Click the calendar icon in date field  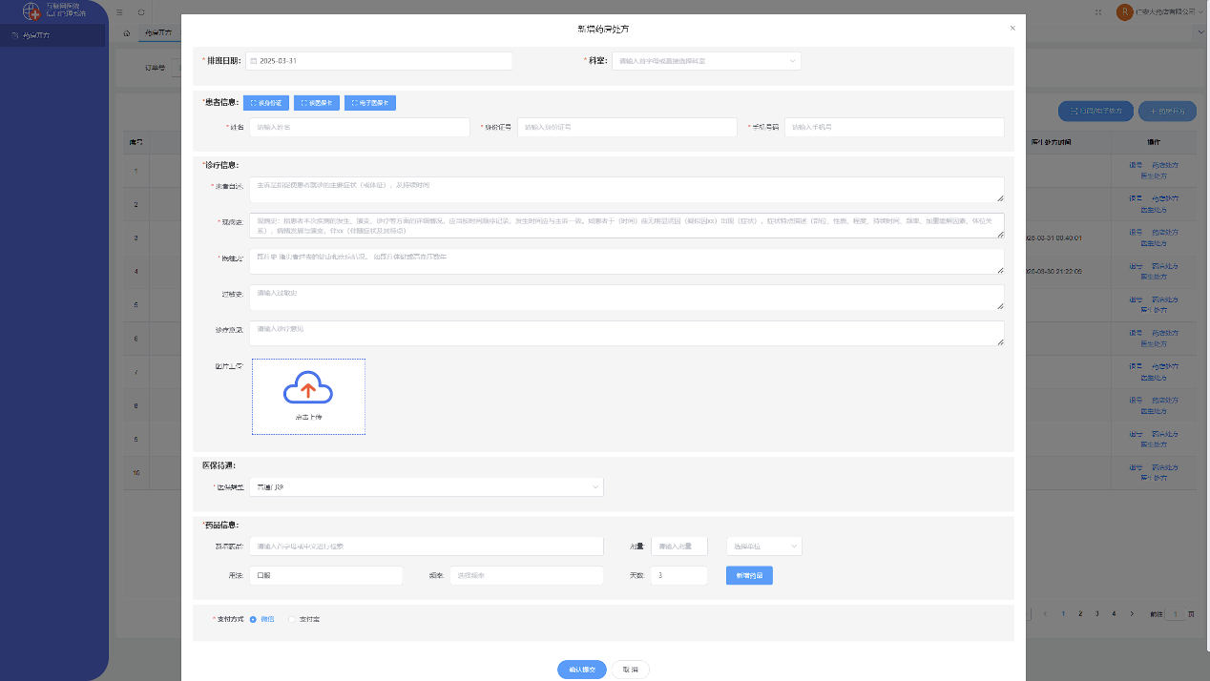pyautogui.click(x=254, y=61)
